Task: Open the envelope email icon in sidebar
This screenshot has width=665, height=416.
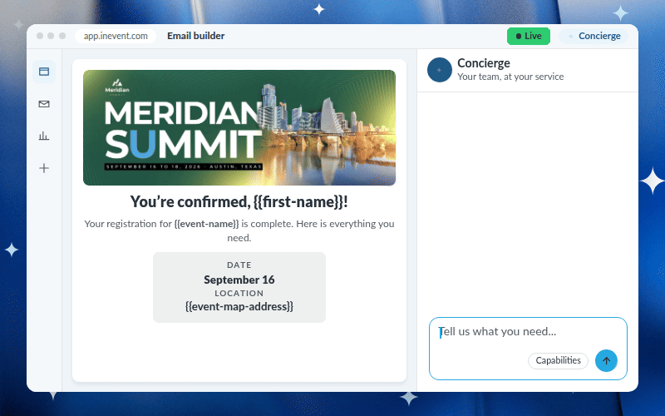Action: 44,103
